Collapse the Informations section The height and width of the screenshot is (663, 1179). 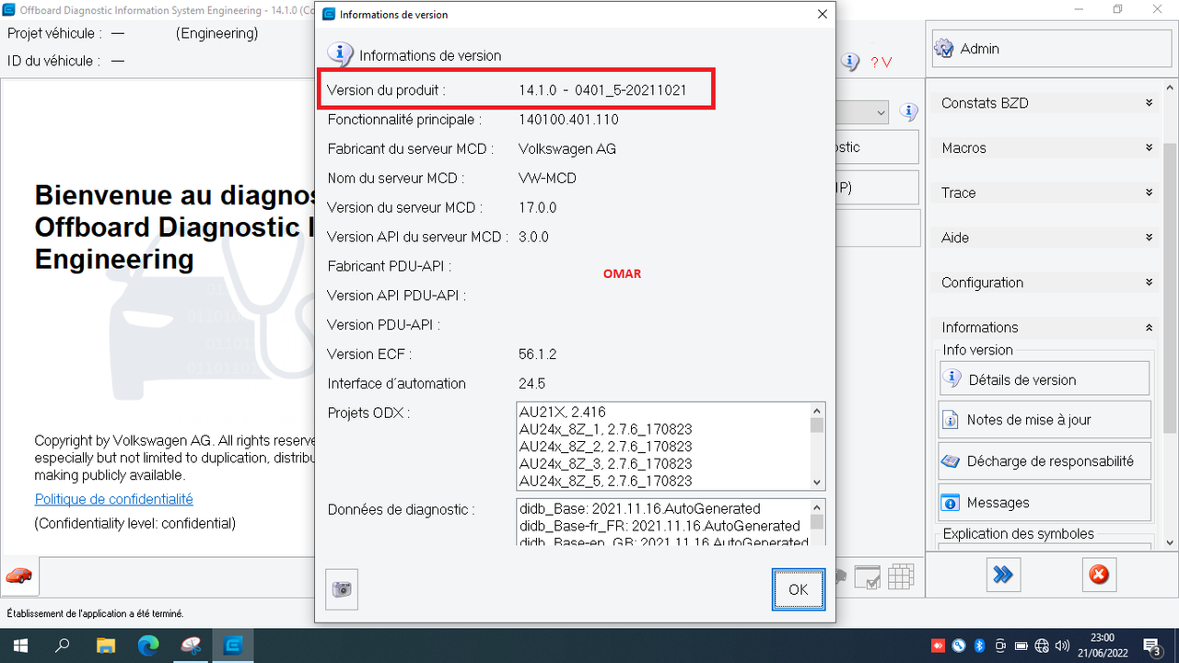tap(1046, 327)
